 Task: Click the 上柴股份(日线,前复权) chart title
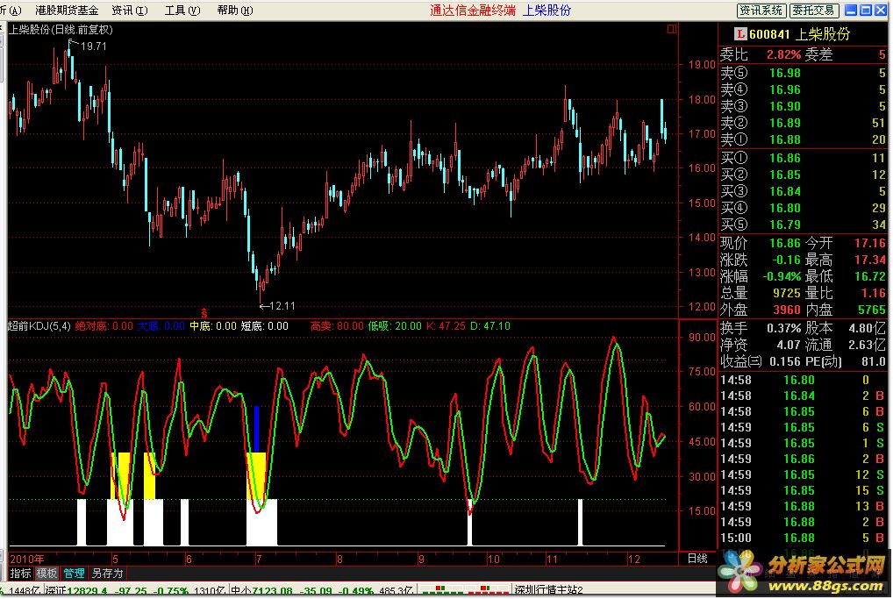click(x=61, y=30)
